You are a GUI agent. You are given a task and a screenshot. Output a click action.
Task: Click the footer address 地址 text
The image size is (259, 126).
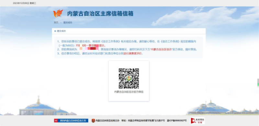coord(143,121)
